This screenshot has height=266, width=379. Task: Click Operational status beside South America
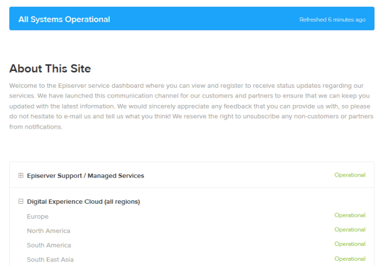350,244
